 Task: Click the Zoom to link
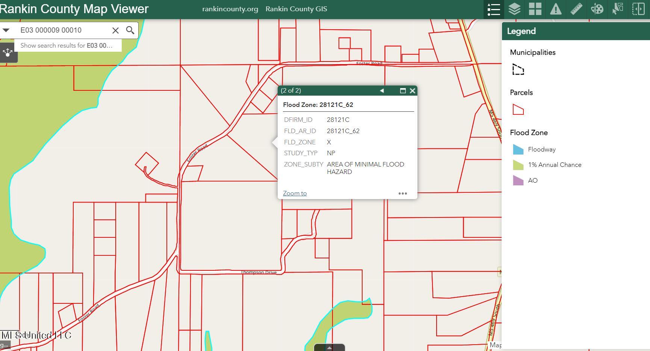[295, 193]
